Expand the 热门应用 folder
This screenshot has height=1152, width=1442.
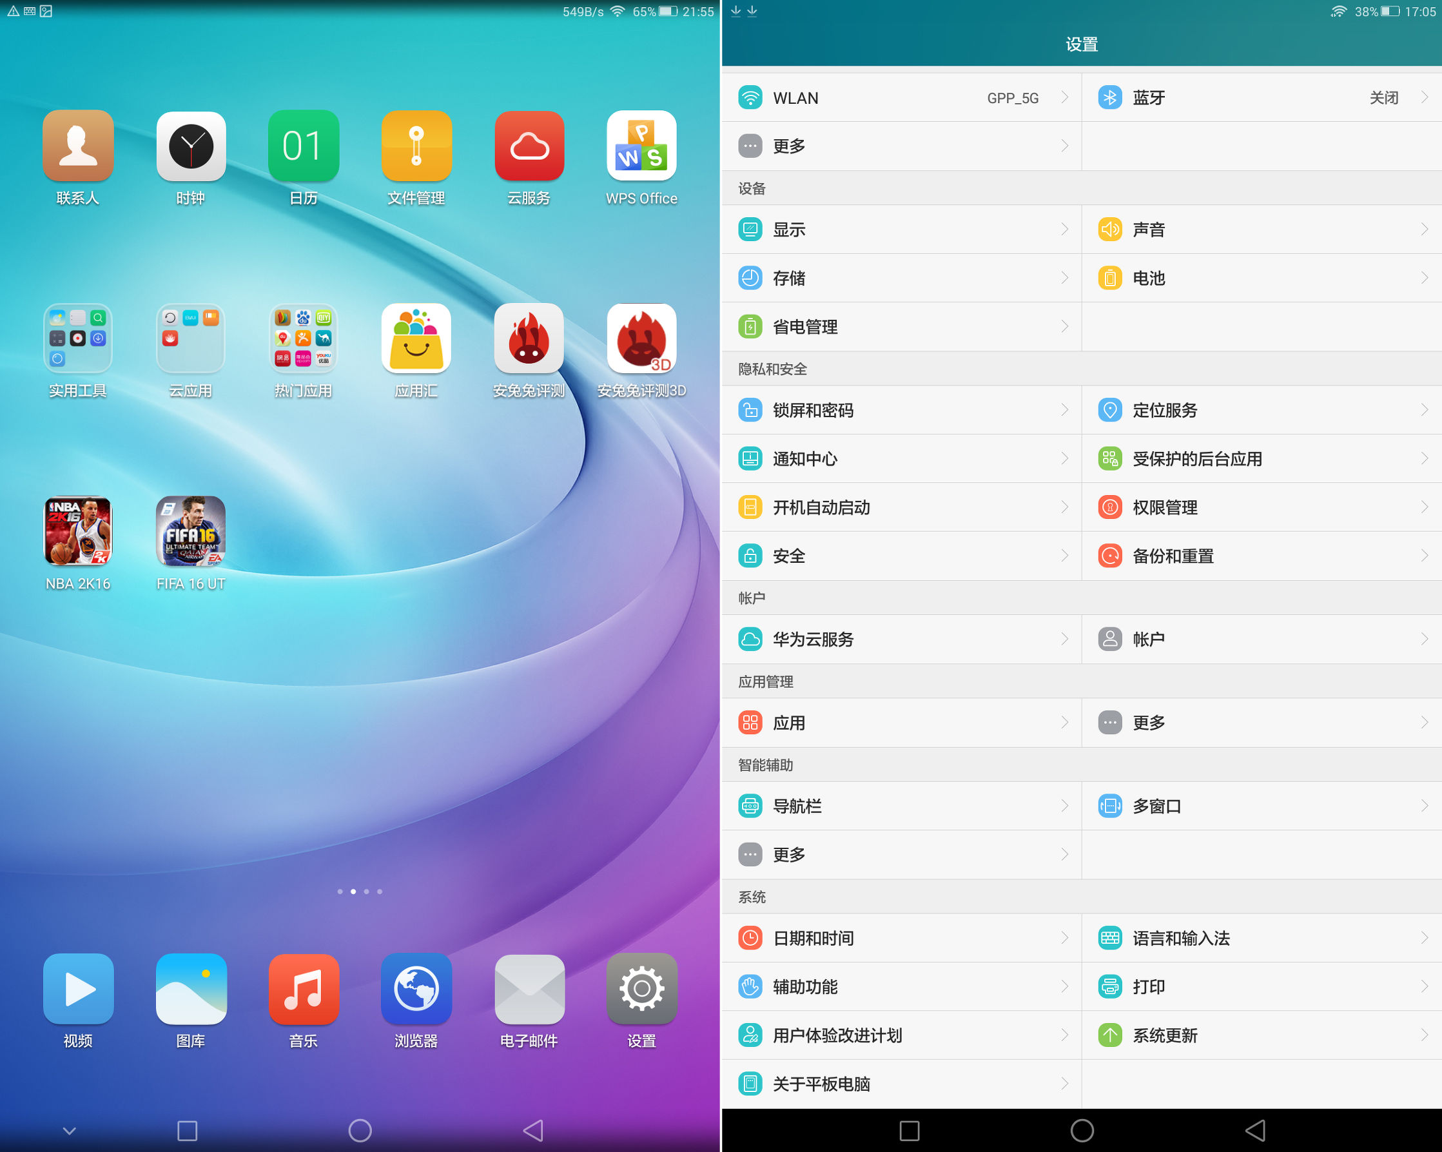coord(303,338)
